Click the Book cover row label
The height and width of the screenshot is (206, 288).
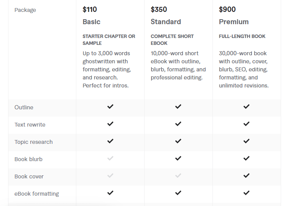tap(29, 176)
